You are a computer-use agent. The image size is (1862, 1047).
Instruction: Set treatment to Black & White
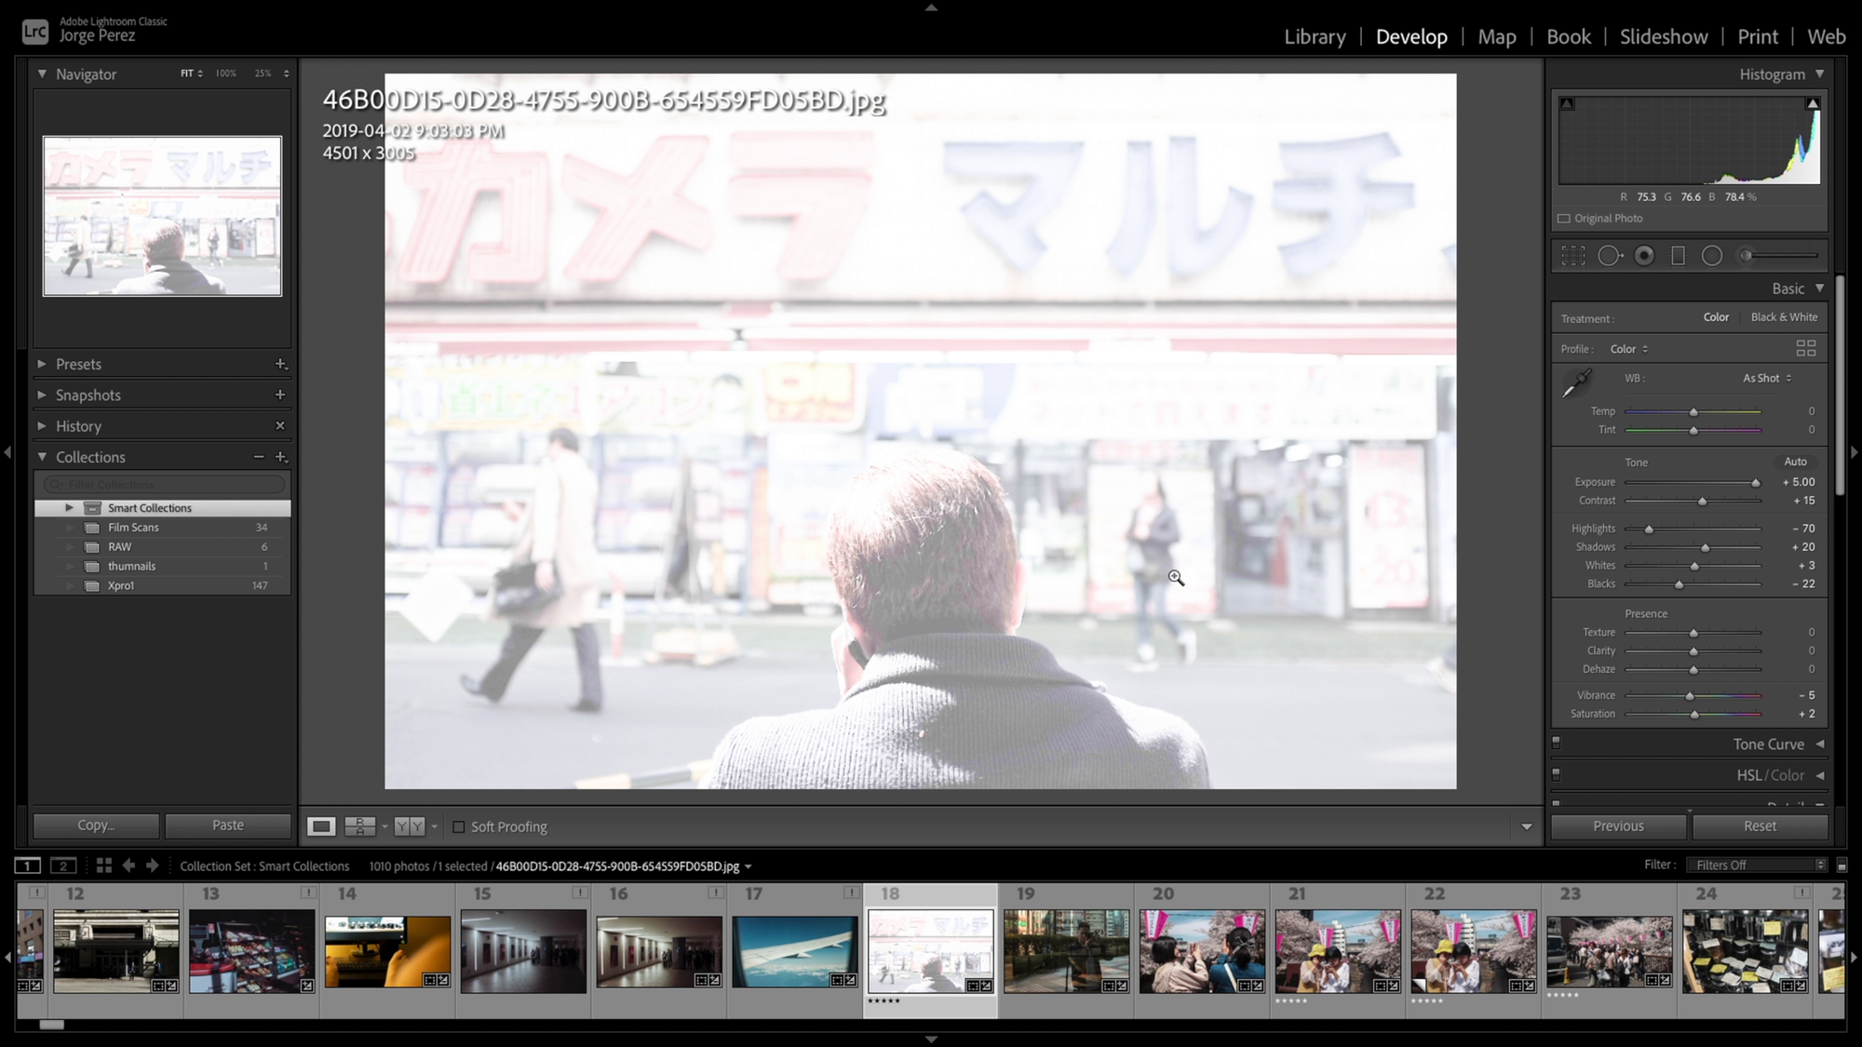tap(1784, 317)
